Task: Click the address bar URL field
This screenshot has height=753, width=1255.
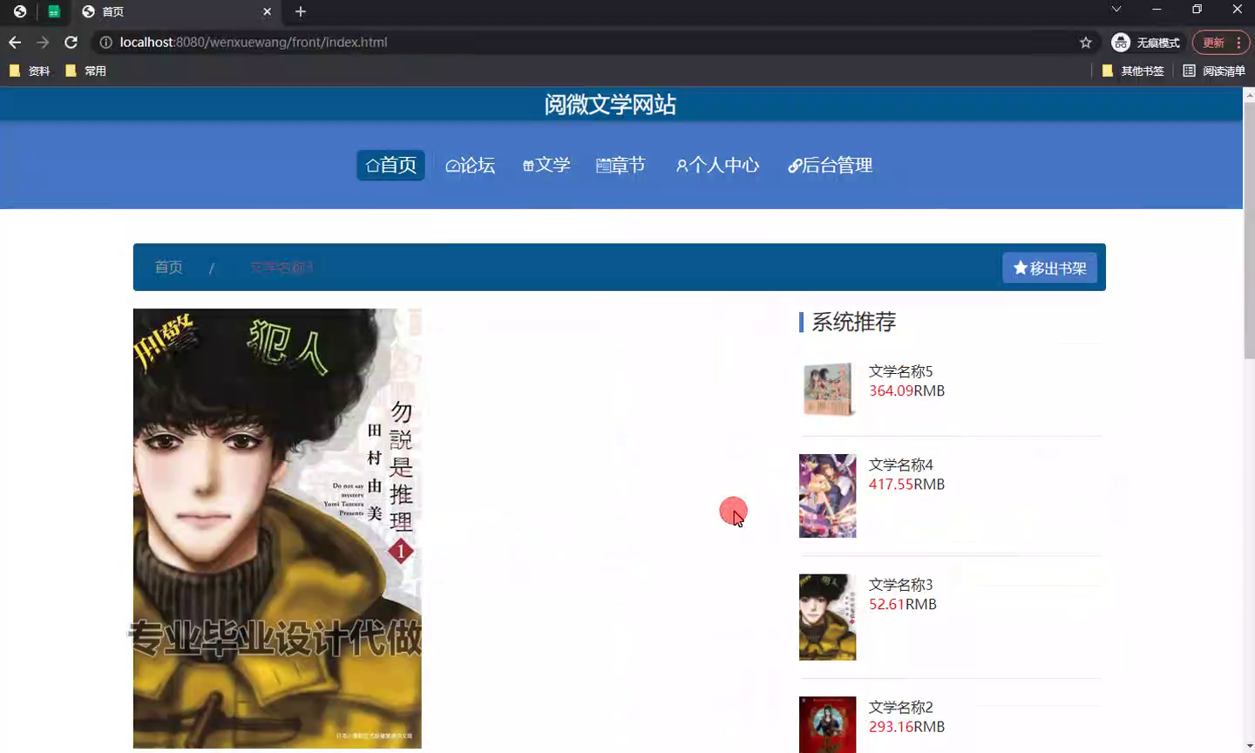Action: click(x=593, y=42)
